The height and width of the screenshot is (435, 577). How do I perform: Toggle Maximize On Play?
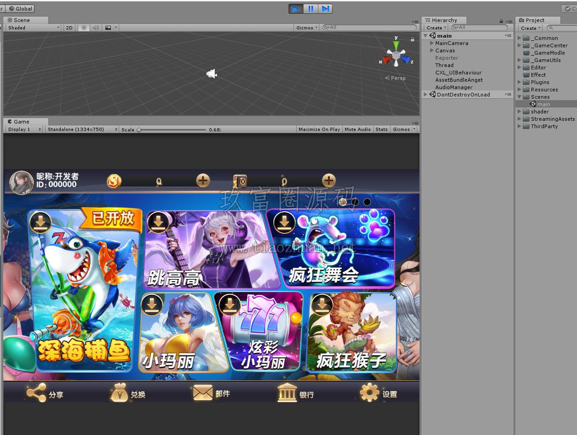pos(319,130)
